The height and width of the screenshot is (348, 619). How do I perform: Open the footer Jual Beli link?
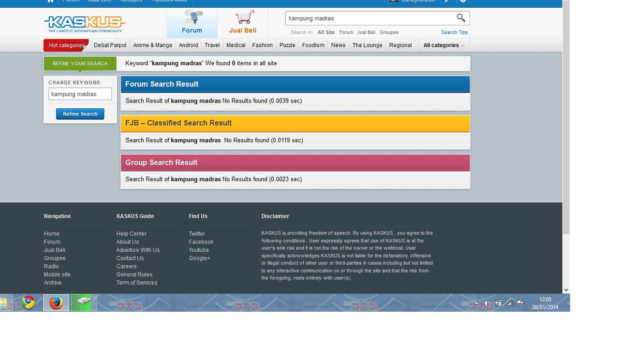(55, 250)
